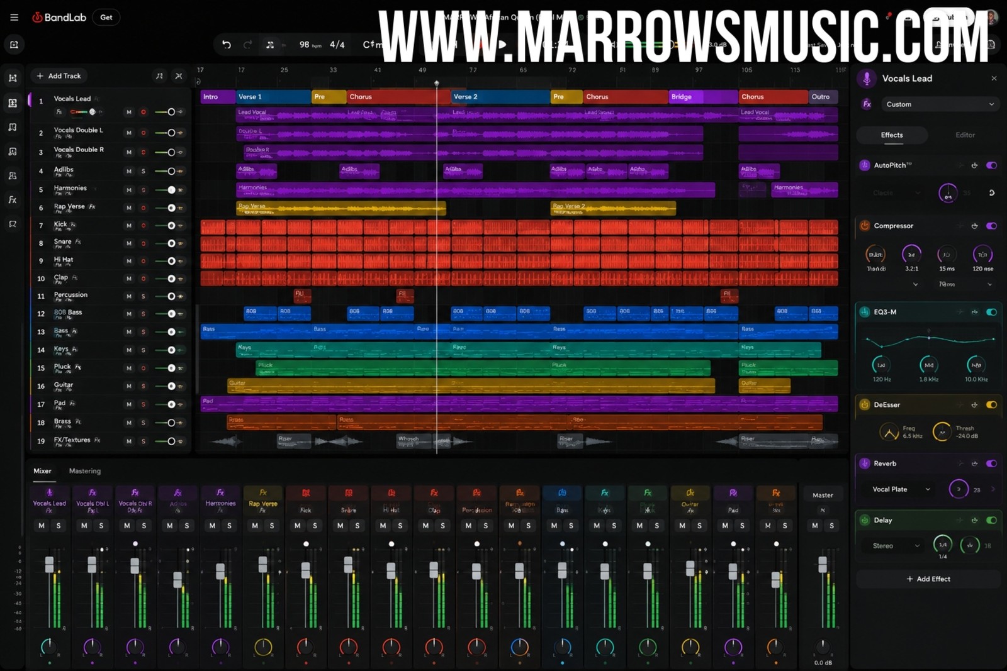1007x671 pixels.
Task: Click the DeEsser power icon
Action: point(865,405)
